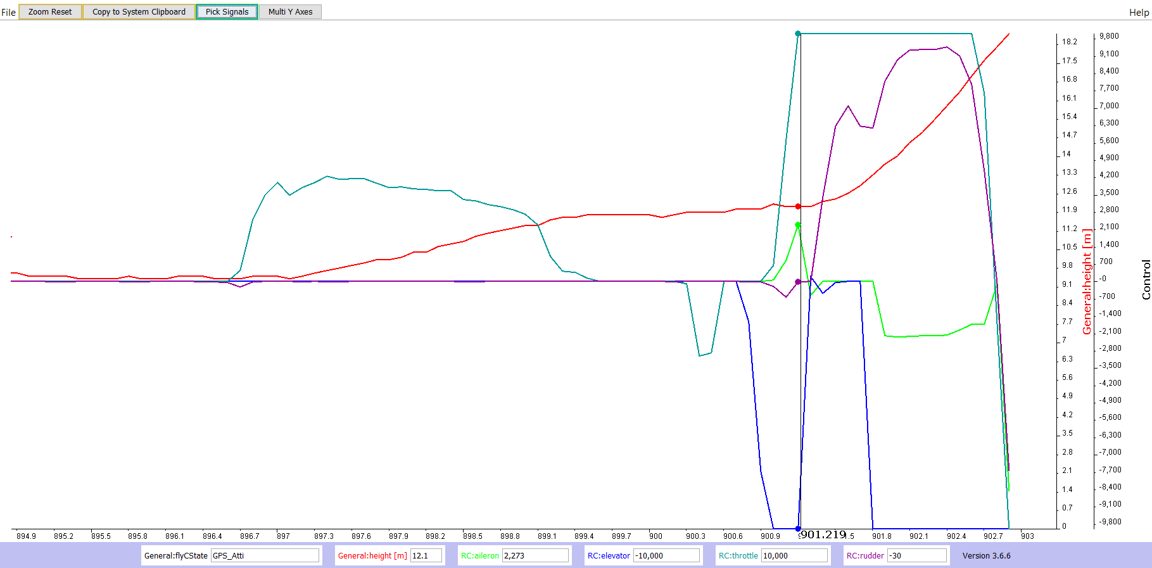This screenshot has height=568, width=1152.
Task: Click the blue RC:elevator legend label
Action: point(609,555)
